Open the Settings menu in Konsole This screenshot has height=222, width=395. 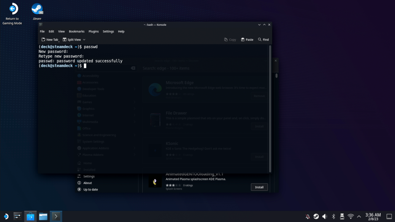coord(108,32)
